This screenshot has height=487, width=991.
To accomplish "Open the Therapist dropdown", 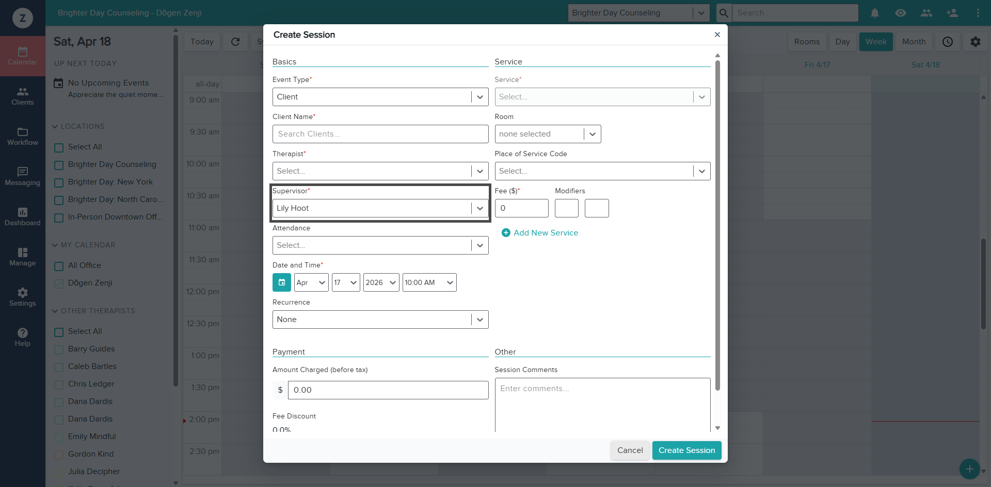I will tap(380, 171).
